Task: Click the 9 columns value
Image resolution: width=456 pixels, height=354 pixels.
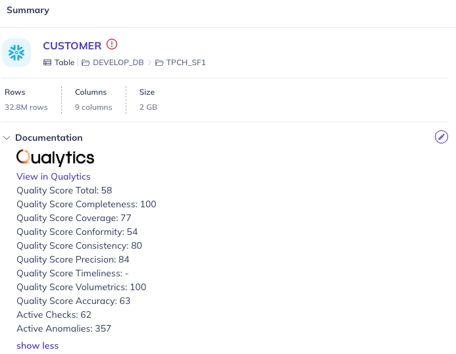Action: pyautogui.click(x=93, y=107)
